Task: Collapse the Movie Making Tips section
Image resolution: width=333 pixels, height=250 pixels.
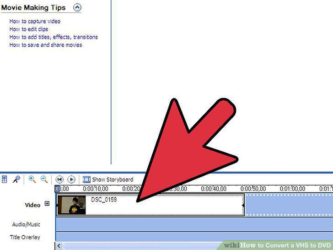Action: coord(77,8)
